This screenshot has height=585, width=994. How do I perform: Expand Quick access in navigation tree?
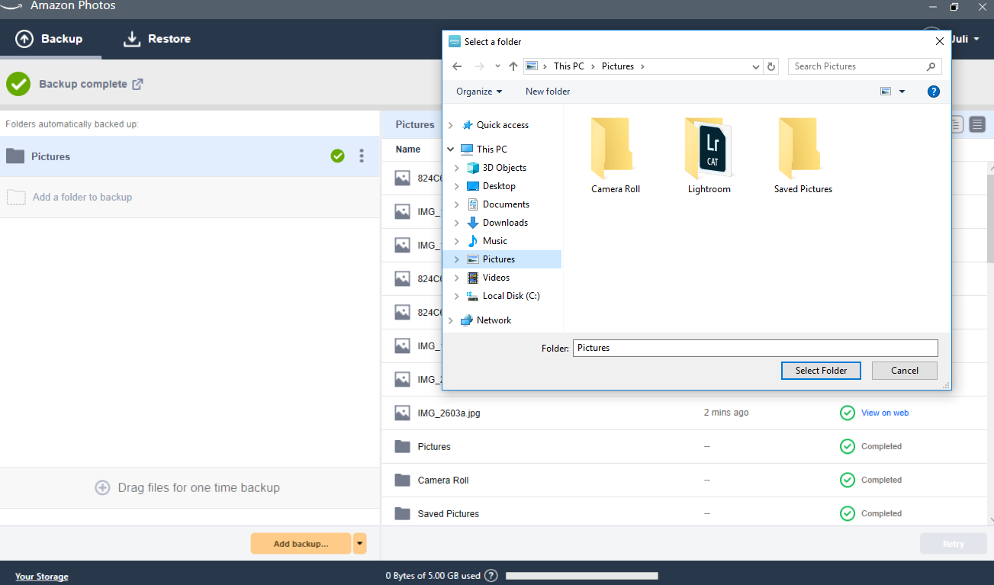(451, 125)
